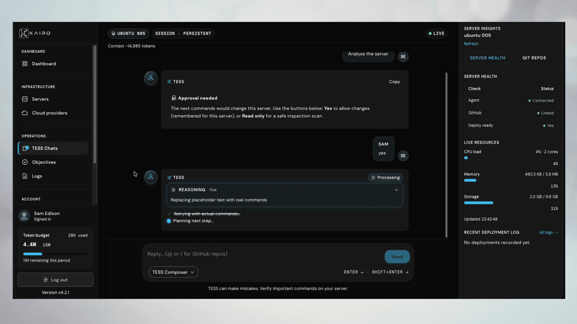Toggle the Session Persistent pill
The width and height of the screenshot is (577, 324).
coord(183,33)
